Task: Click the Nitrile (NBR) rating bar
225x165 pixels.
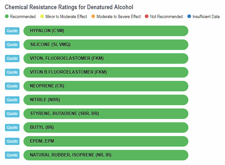Action: [x=106, y=100]
